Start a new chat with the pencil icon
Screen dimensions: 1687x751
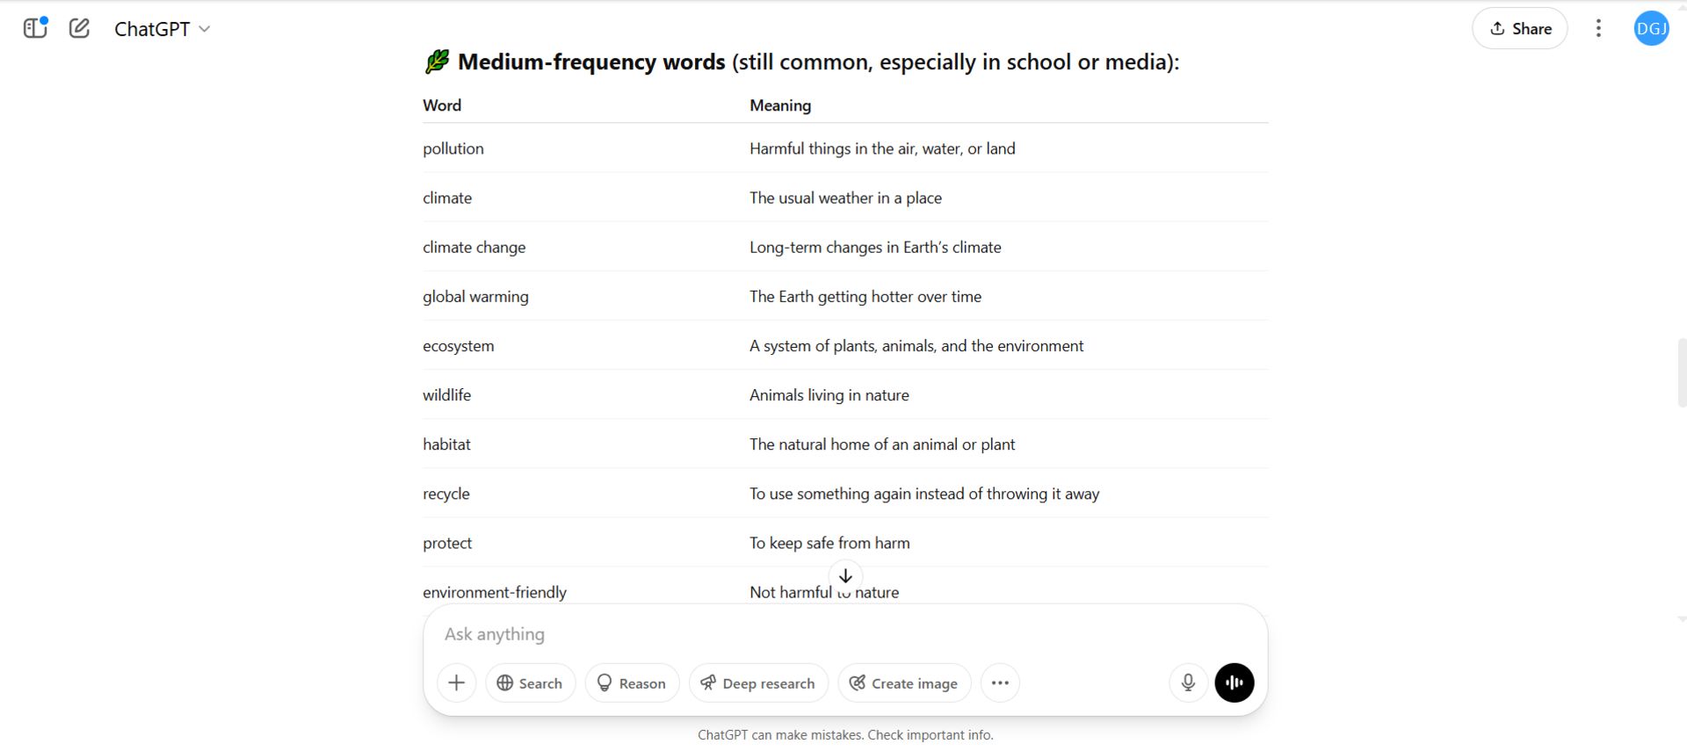pyautogui.click(x=79, y=28)
